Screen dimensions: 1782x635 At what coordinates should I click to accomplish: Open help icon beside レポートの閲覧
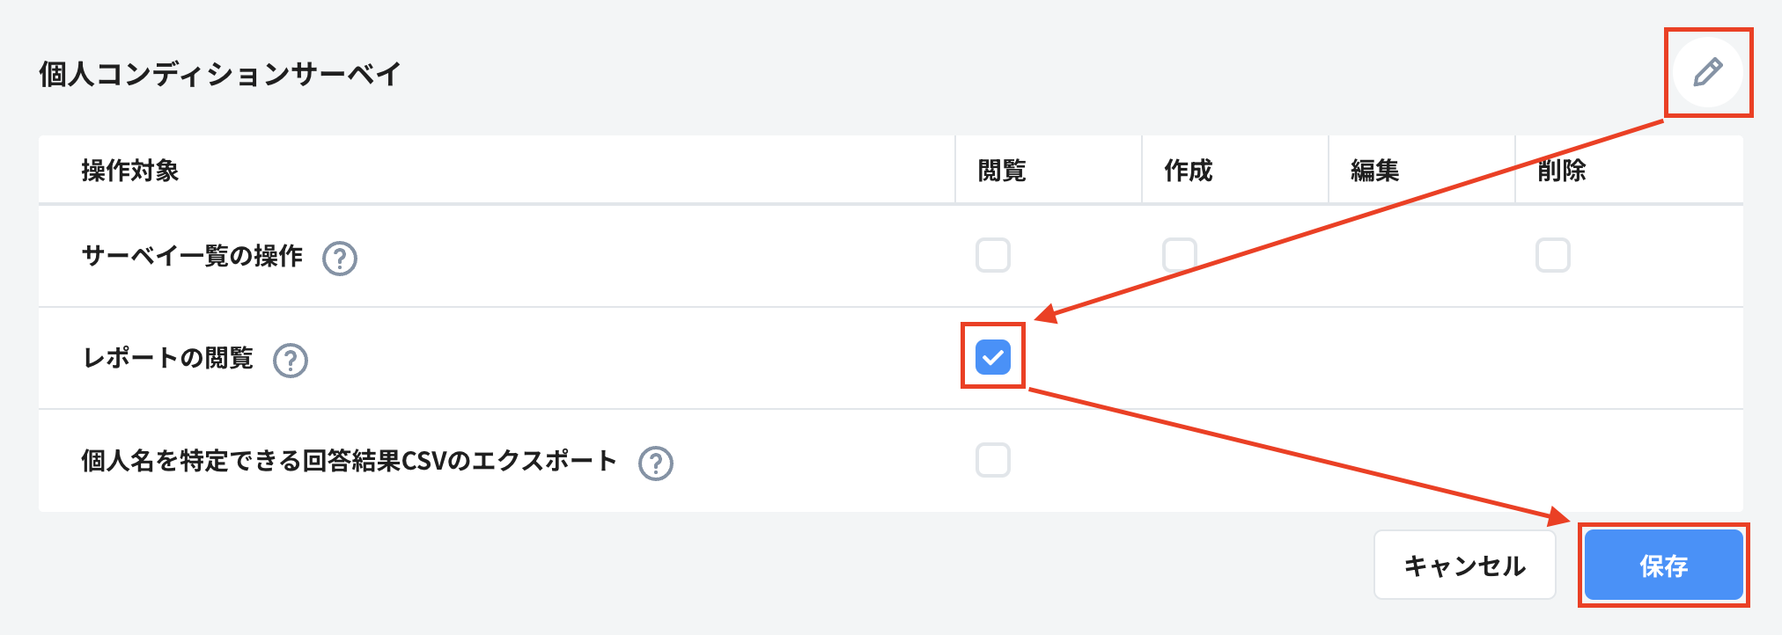pos(291,361)
